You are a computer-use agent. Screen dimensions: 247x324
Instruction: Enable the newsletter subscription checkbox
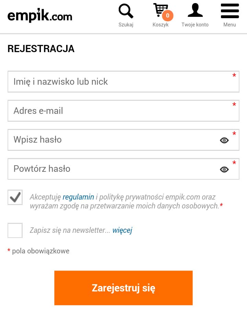point(15,230)
